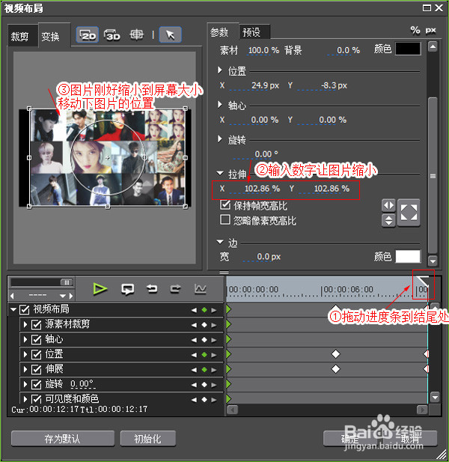This screenshot has width=449, height=462.
Task: Click the 初始化 button
Action: click(x=148, y=439)
